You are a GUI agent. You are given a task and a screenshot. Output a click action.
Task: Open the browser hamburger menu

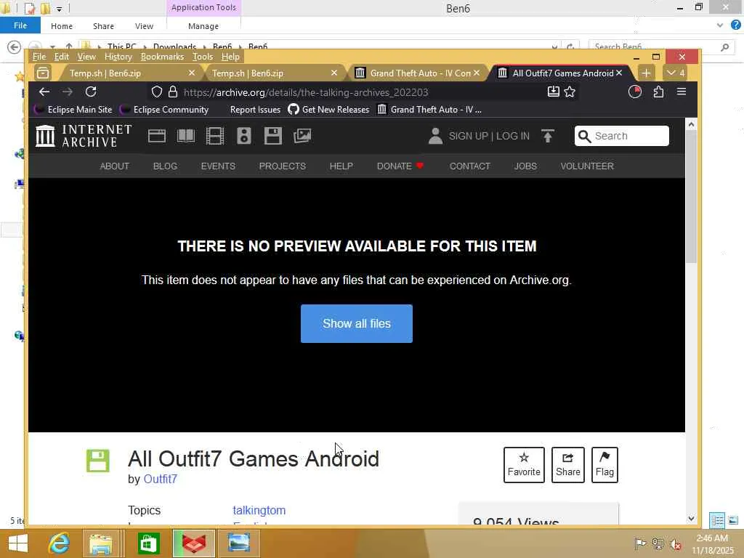tap(682, 92)
